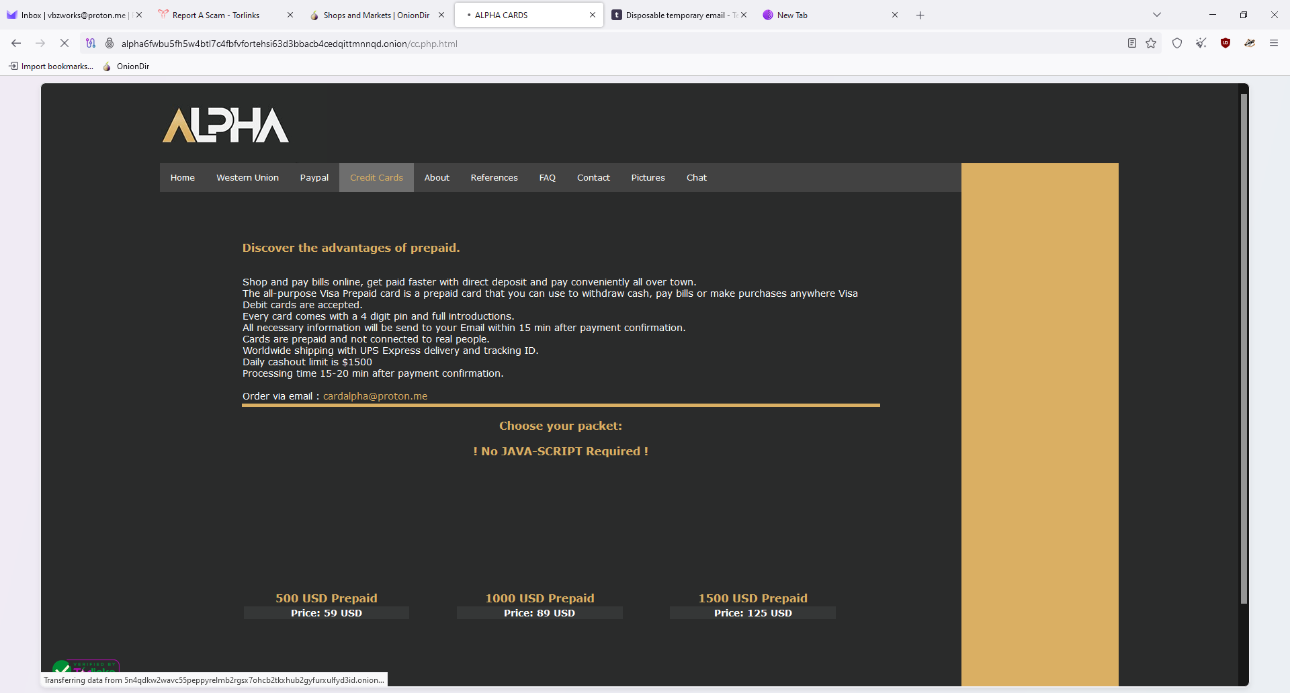The image size is (1290, 693).
Task: Click the page vertical scrollbar
Action: (1244, 349)
